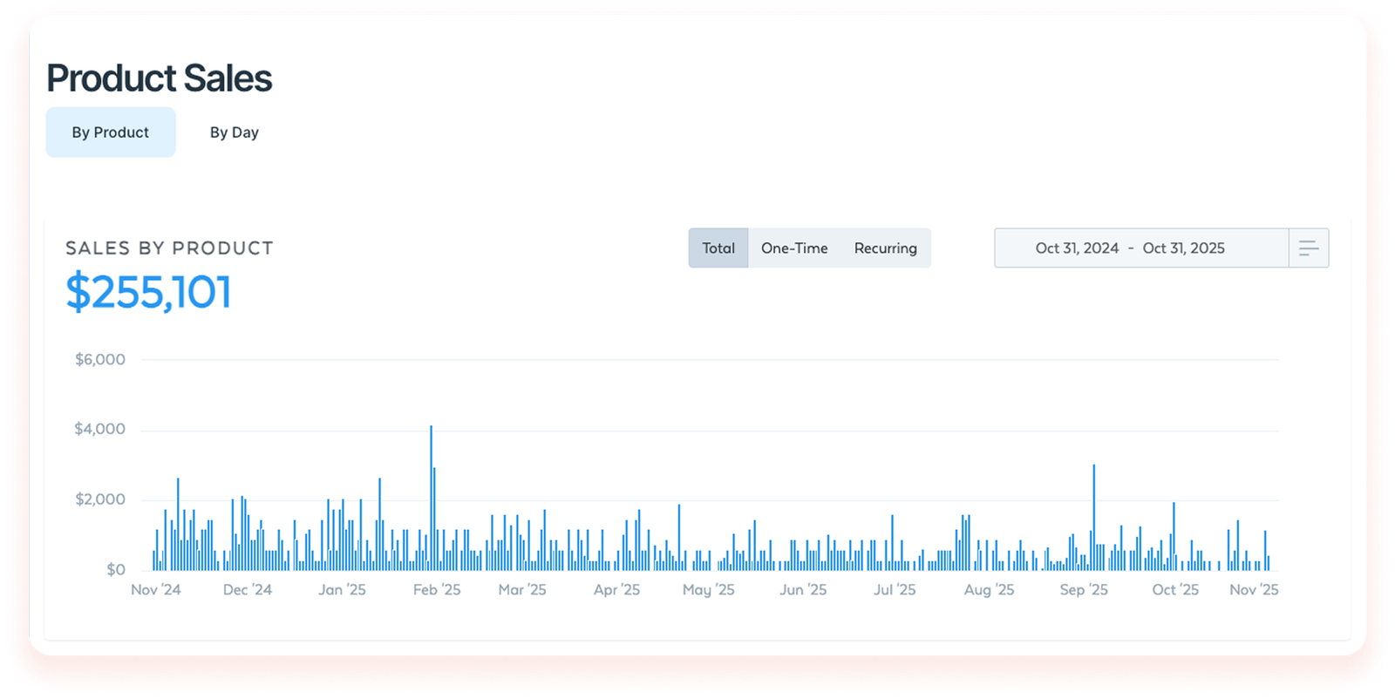The image size is (1395, 699).
Task: Open the filter lines icon beside date range
Action: click(x=1309, y=248)
